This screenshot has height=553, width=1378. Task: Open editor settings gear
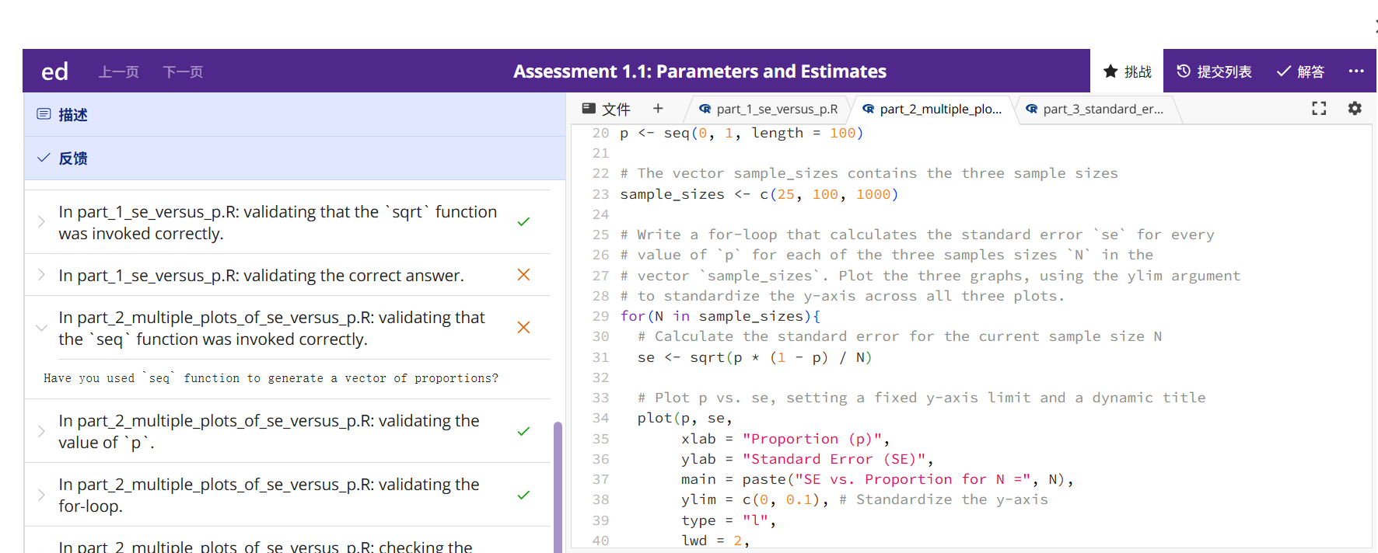(1355, 109)
